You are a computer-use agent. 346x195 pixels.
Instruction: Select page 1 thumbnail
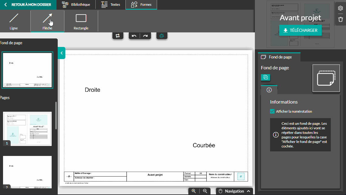pos(27,129)
